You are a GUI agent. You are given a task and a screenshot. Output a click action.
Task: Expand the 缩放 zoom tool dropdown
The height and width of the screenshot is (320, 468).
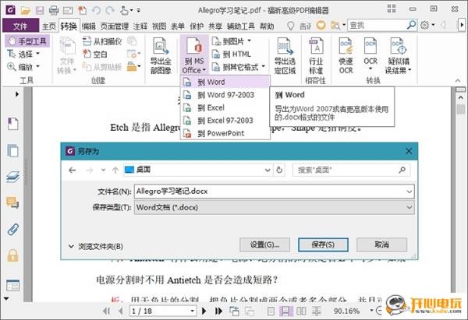point(38,67)
